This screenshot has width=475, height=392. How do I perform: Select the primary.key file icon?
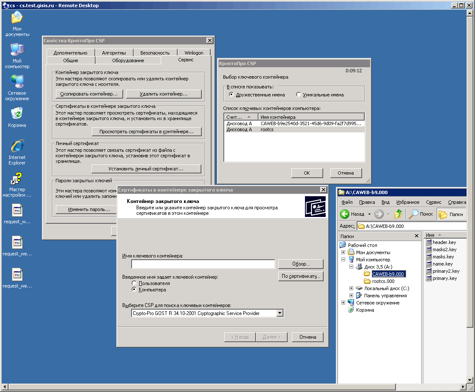click(x=428, y=278)
